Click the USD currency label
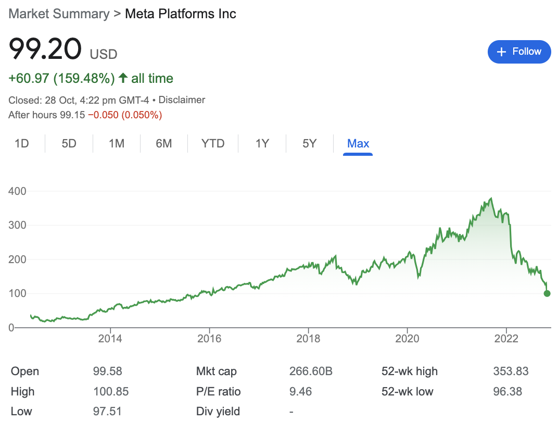This screenshot has width=558, height=421. click(x=104, y=54)
